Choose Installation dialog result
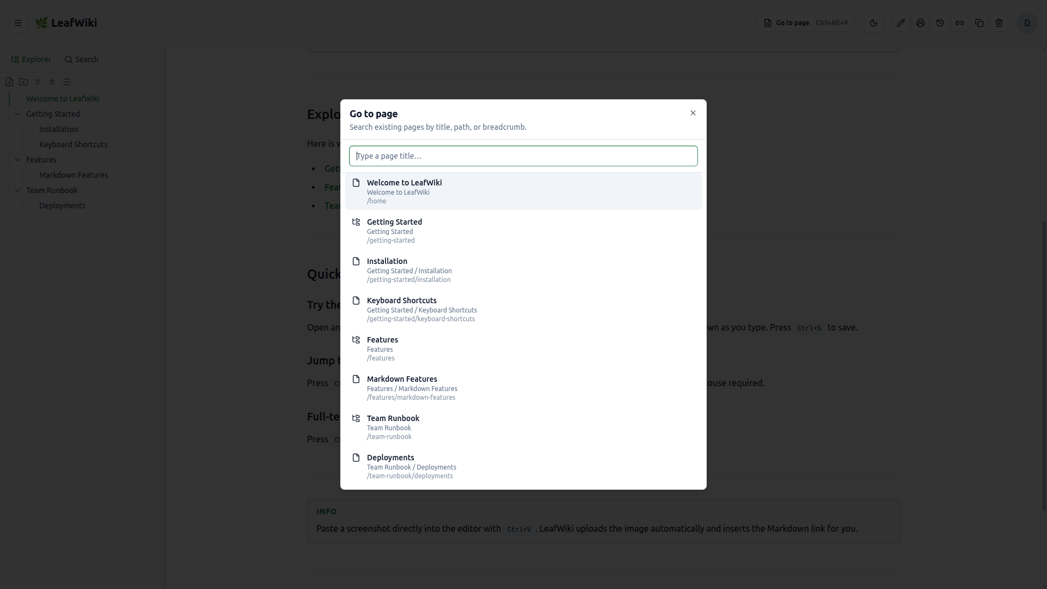This screenshot has width=1047, height=589. click(523, 270)
